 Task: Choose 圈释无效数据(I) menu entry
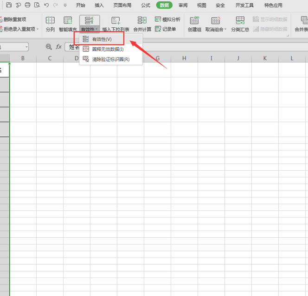click(x=111, y=49)
